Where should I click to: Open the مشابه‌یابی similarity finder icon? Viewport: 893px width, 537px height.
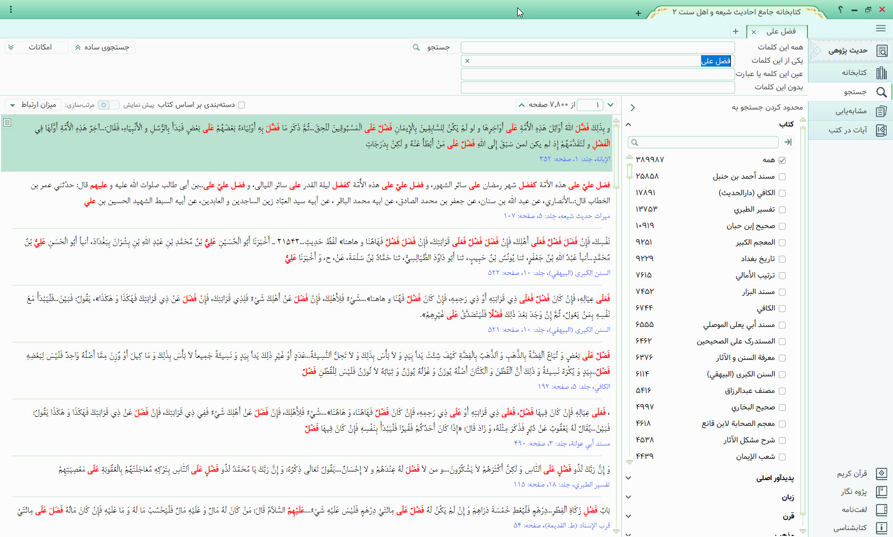click(881, 111)
